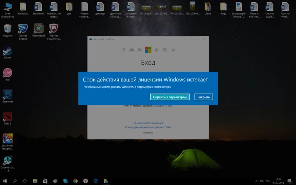Image resolution: width=296 pixels, height=185 pixels.
Task: Open the Создайте ее link in OneDrive window
Action: click(x=163, y=106)
